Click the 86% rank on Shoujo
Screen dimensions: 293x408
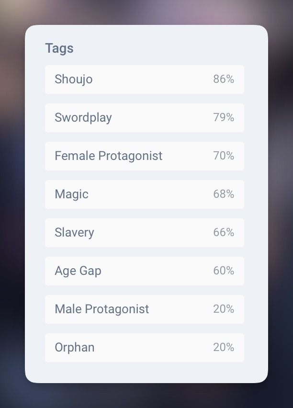[224, 79]
